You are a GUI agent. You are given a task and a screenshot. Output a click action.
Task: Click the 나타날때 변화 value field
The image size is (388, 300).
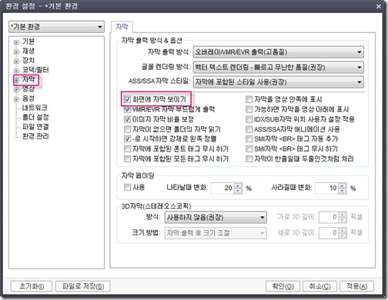(222, 188)
